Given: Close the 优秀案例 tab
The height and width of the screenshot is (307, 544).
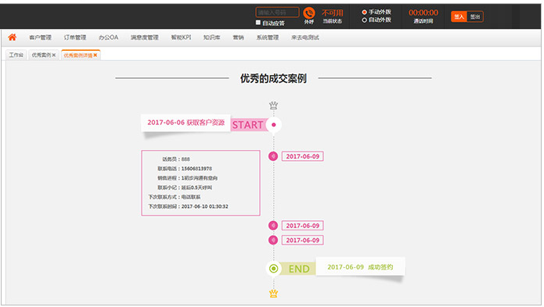Looking at the screenshot, I should pyautogui.click(x=54, y=55).
